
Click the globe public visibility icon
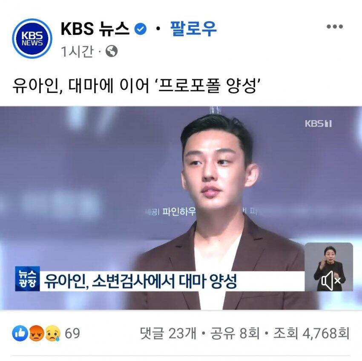click(x=112, y=51)
